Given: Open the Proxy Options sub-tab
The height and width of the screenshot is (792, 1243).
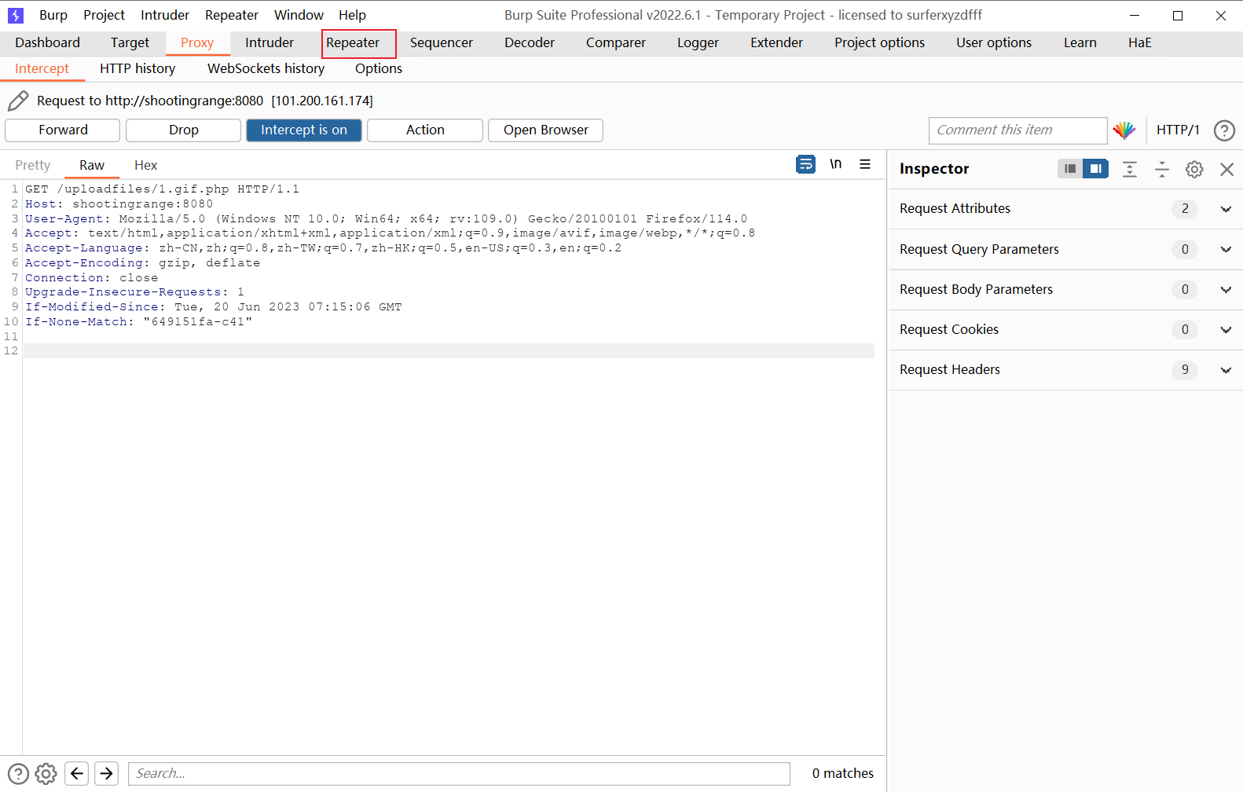Looking at the screenshot, I should (379, 69).
